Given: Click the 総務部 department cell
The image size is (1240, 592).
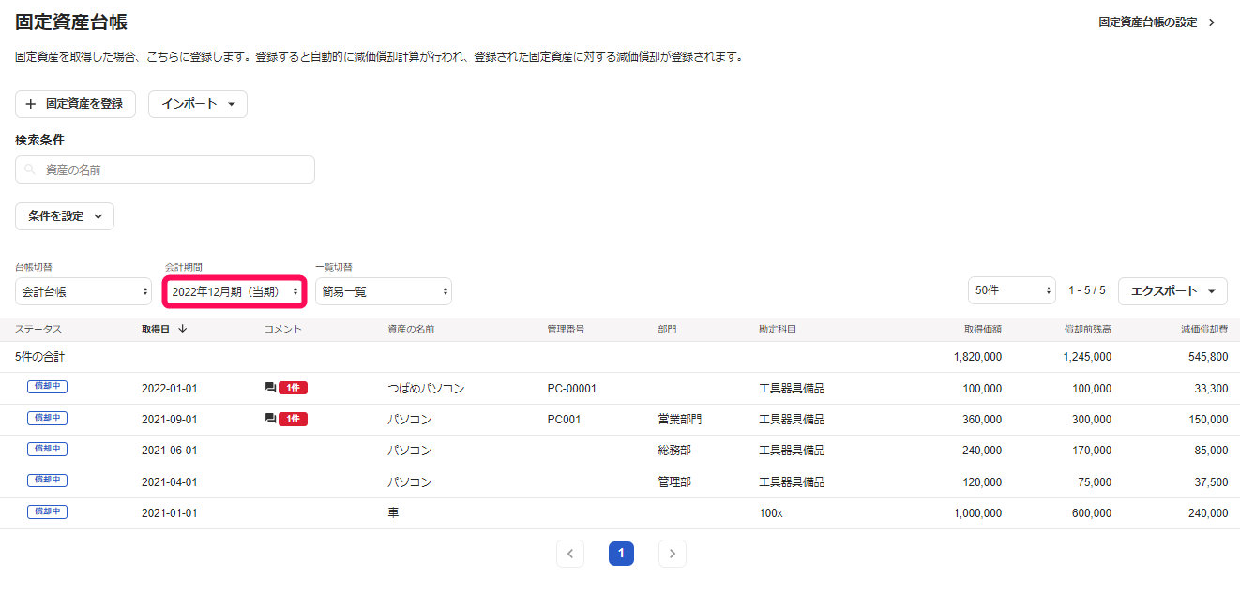Looking at the screenshot, I should point(674,451).
